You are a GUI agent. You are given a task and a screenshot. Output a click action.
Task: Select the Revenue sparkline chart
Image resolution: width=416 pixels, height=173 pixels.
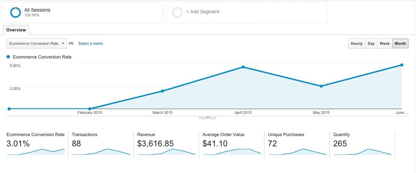pos(167,152)
